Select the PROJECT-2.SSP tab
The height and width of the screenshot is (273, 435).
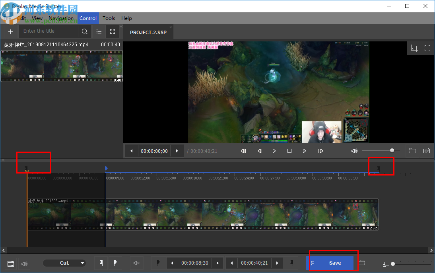coord(148,32)
